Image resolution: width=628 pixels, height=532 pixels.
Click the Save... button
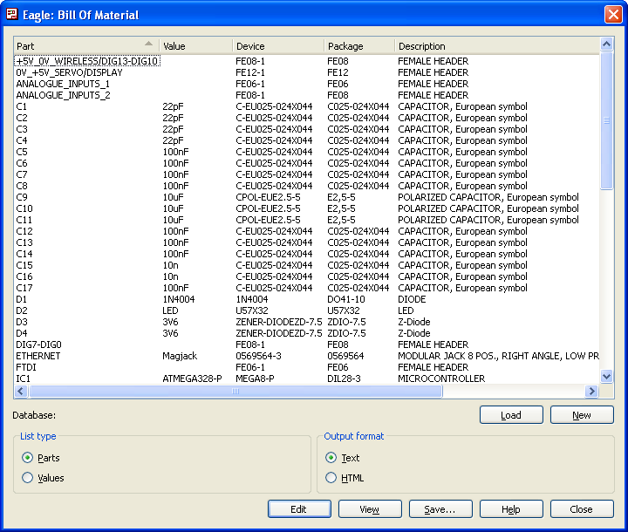440,509
